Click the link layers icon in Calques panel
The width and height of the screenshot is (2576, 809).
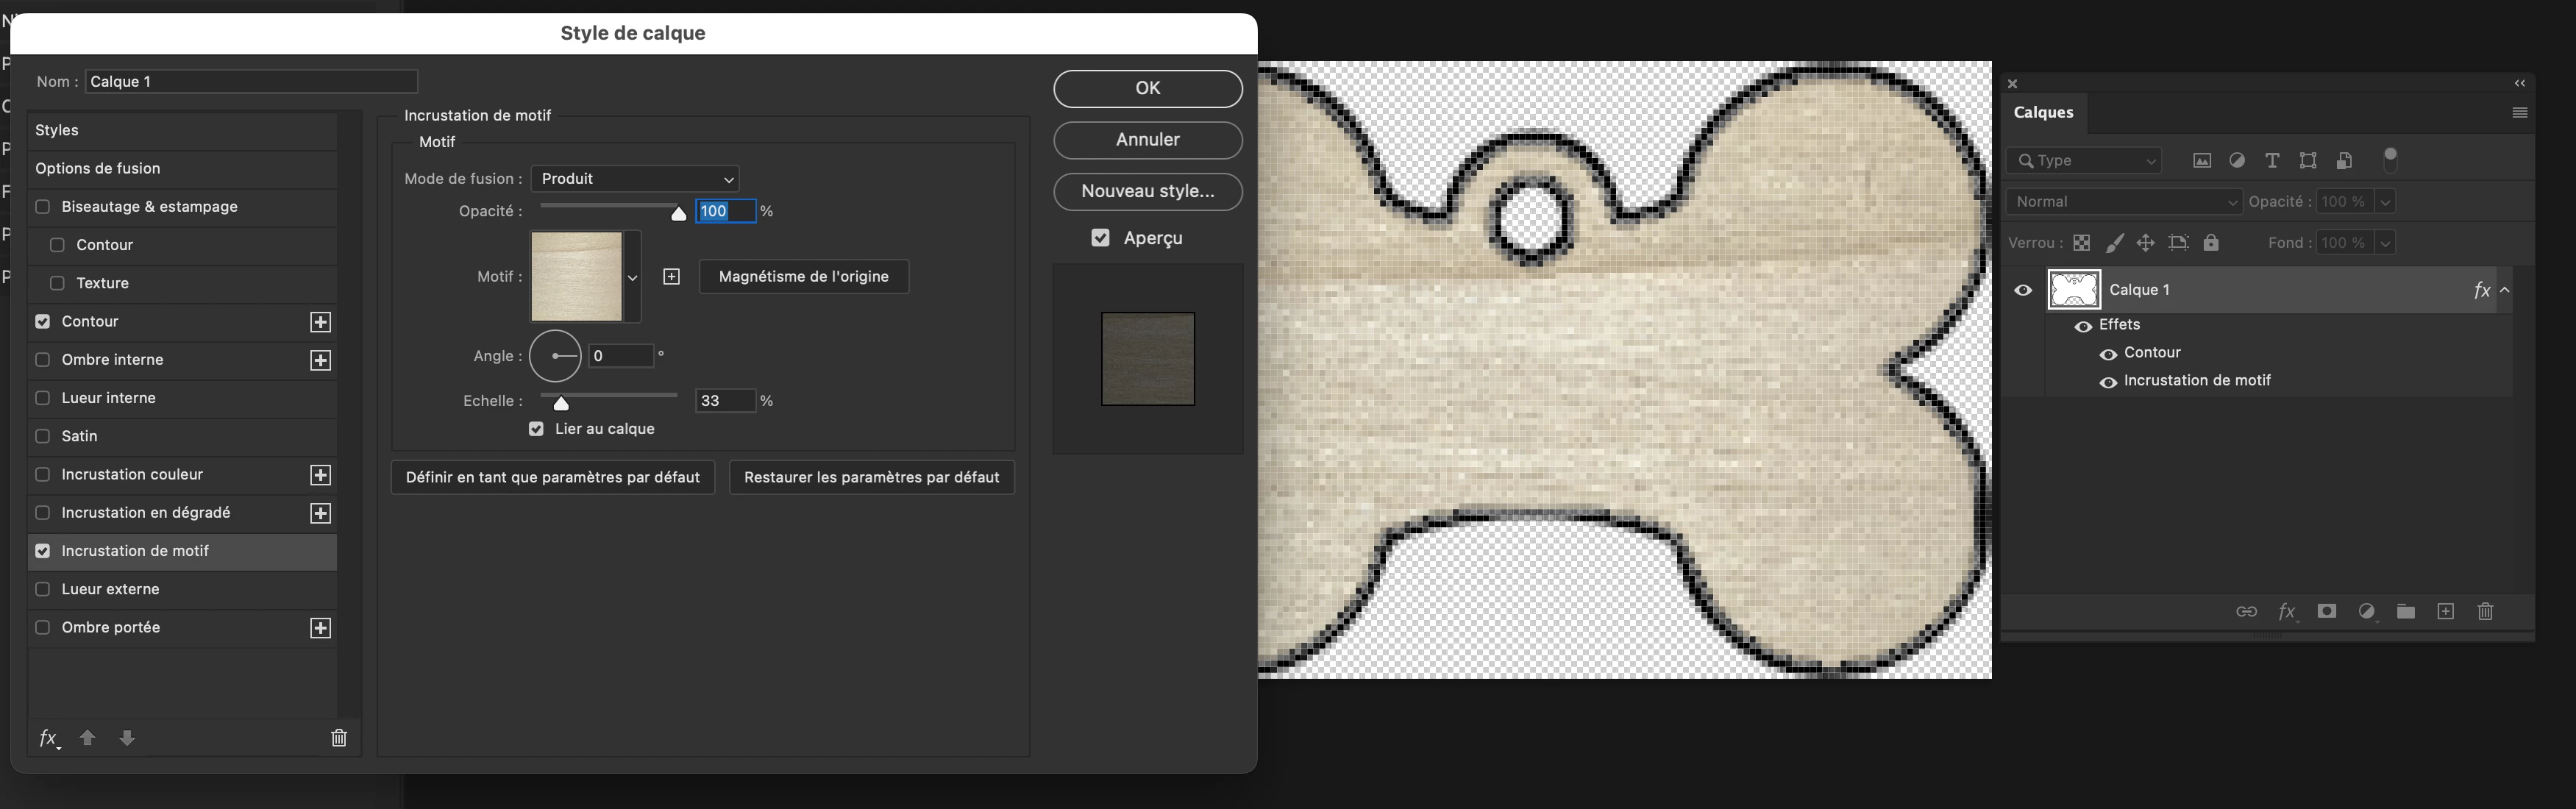(x=2246, y=611)
